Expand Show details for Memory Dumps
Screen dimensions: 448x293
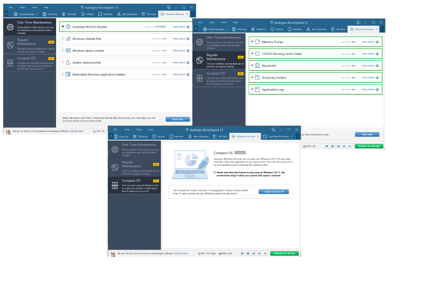click(370, 42)
